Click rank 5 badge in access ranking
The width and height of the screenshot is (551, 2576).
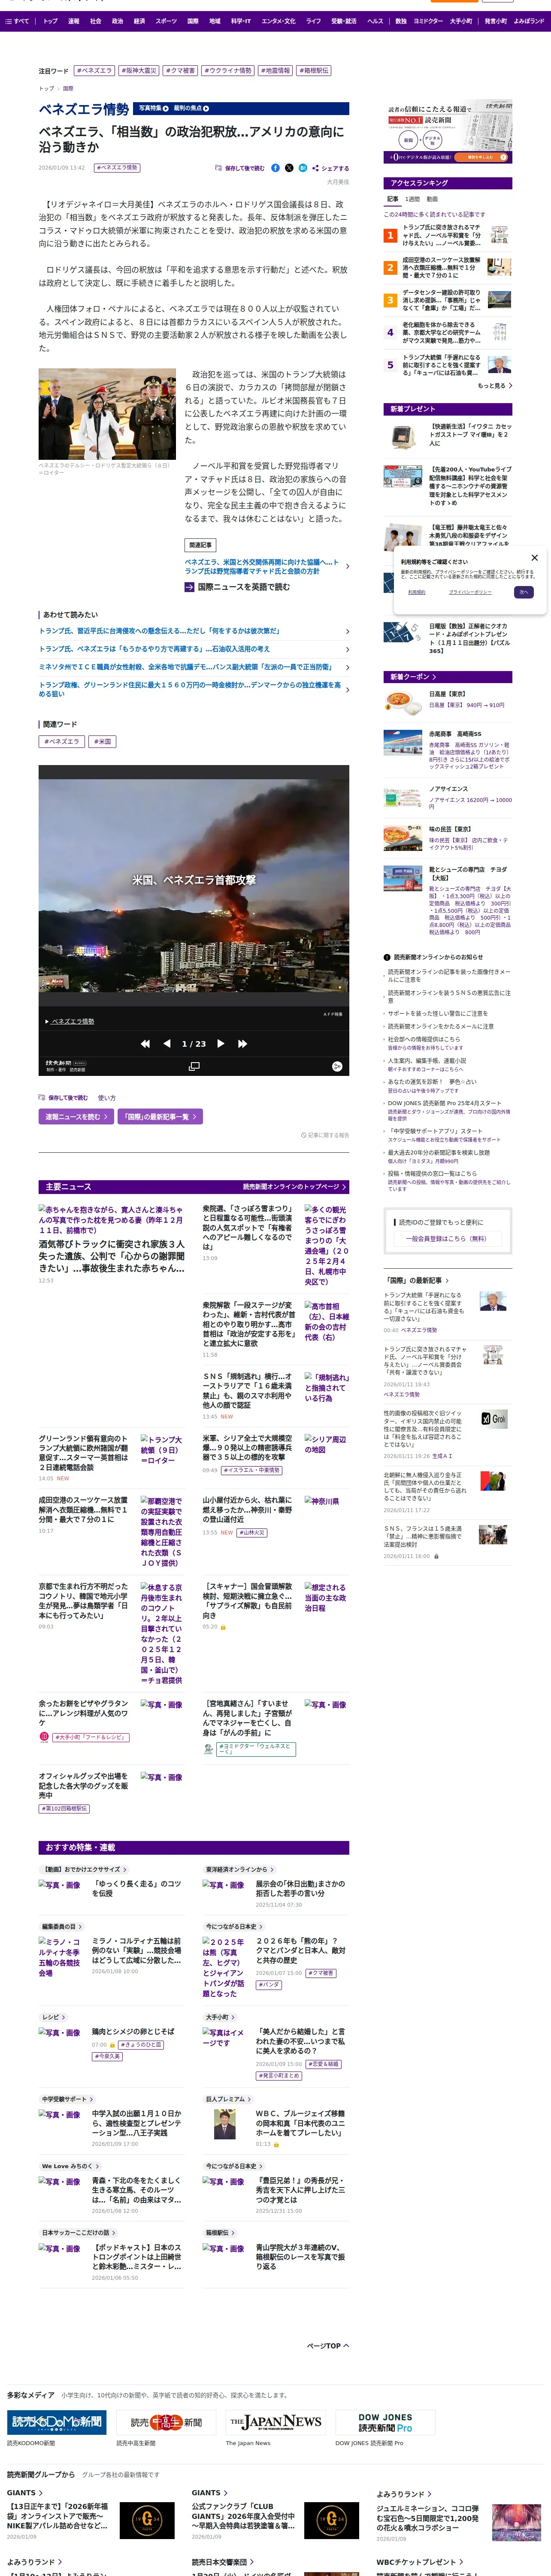pos(390,365)
